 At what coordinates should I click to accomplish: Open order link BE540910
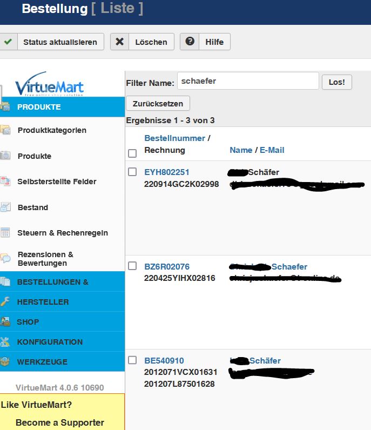[x=164, y=361]
